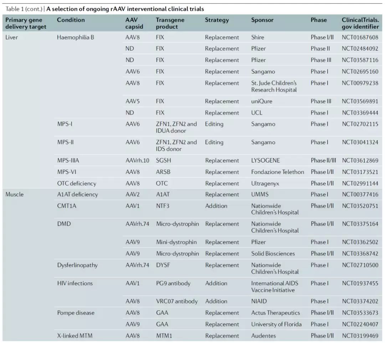Select the 'International AIDS Vaccine Initiative' sponsor cell
Viewport: 385px width, 343px height.
coord(274,287)
